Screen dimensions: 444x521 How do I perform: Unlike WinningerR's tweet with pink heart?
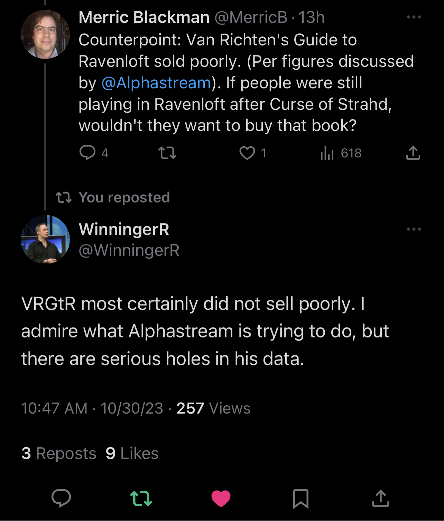coord(221,498)
